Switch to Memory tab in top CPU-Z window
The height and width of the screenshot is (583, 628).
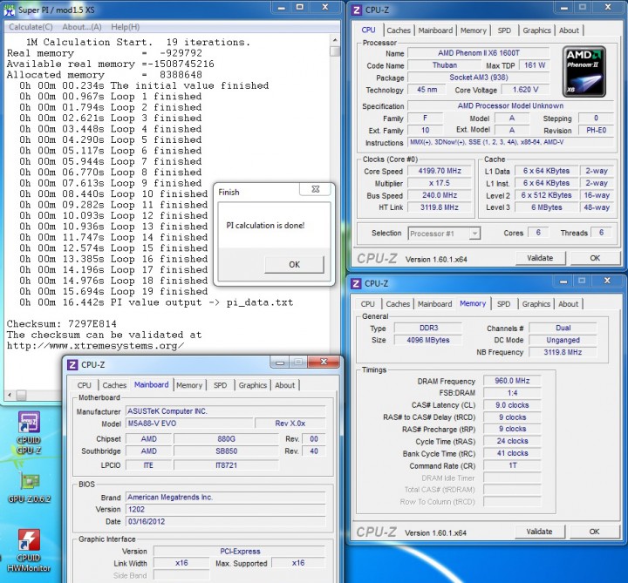(473, 31)
